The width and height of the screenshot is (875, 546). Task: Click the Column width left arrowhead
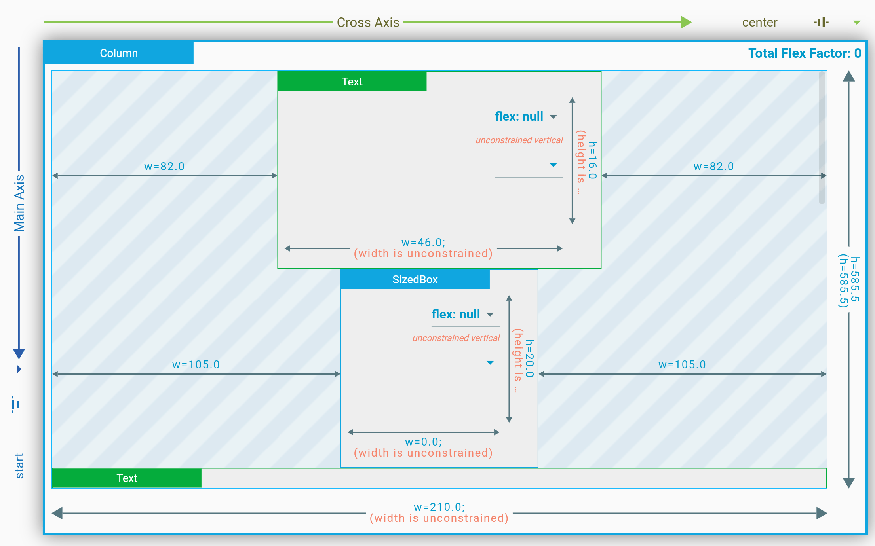click(58, 513)
